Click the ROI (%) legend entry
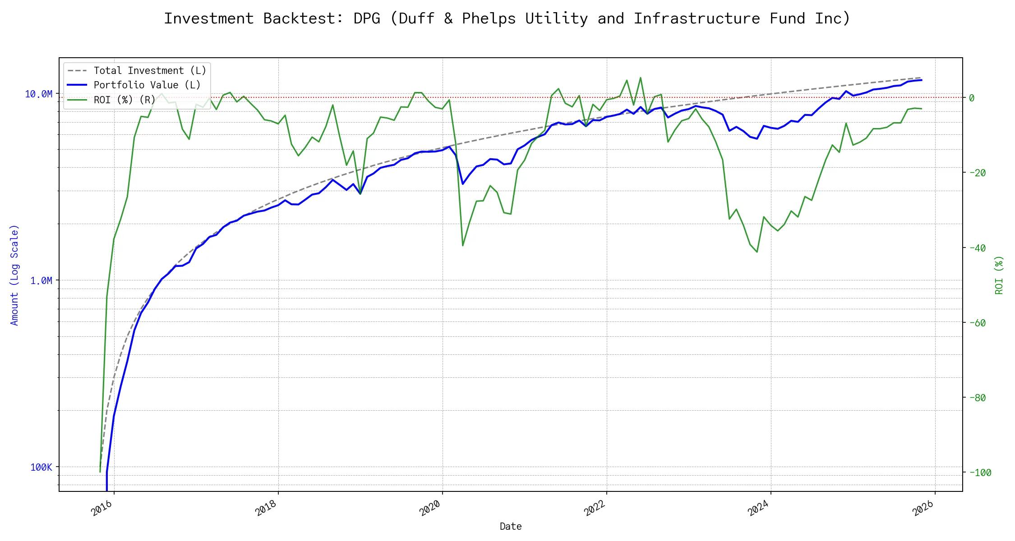Screen dimensions: 1015x541 point(125,100)
